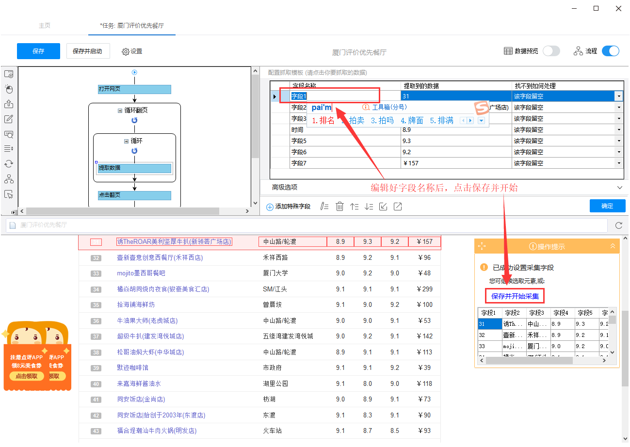This screenshot has height=447, width=630.
Task: Move field up with the up-arrow icon
Action: click(355, 207)
